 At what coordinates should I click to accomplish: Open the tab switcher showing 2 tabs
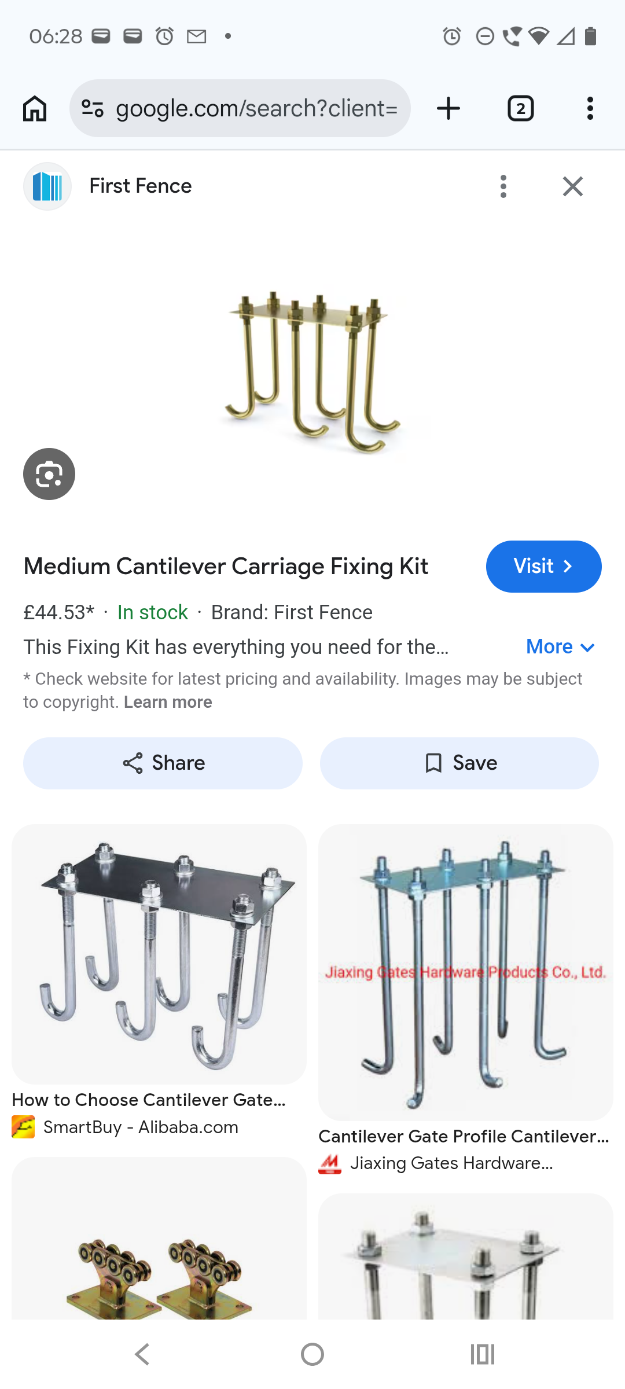(520, 108)
